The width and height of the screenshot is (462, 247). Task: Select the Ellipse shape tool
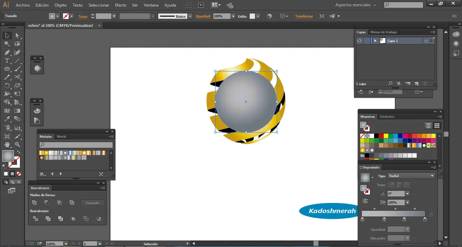click(7, 69)
